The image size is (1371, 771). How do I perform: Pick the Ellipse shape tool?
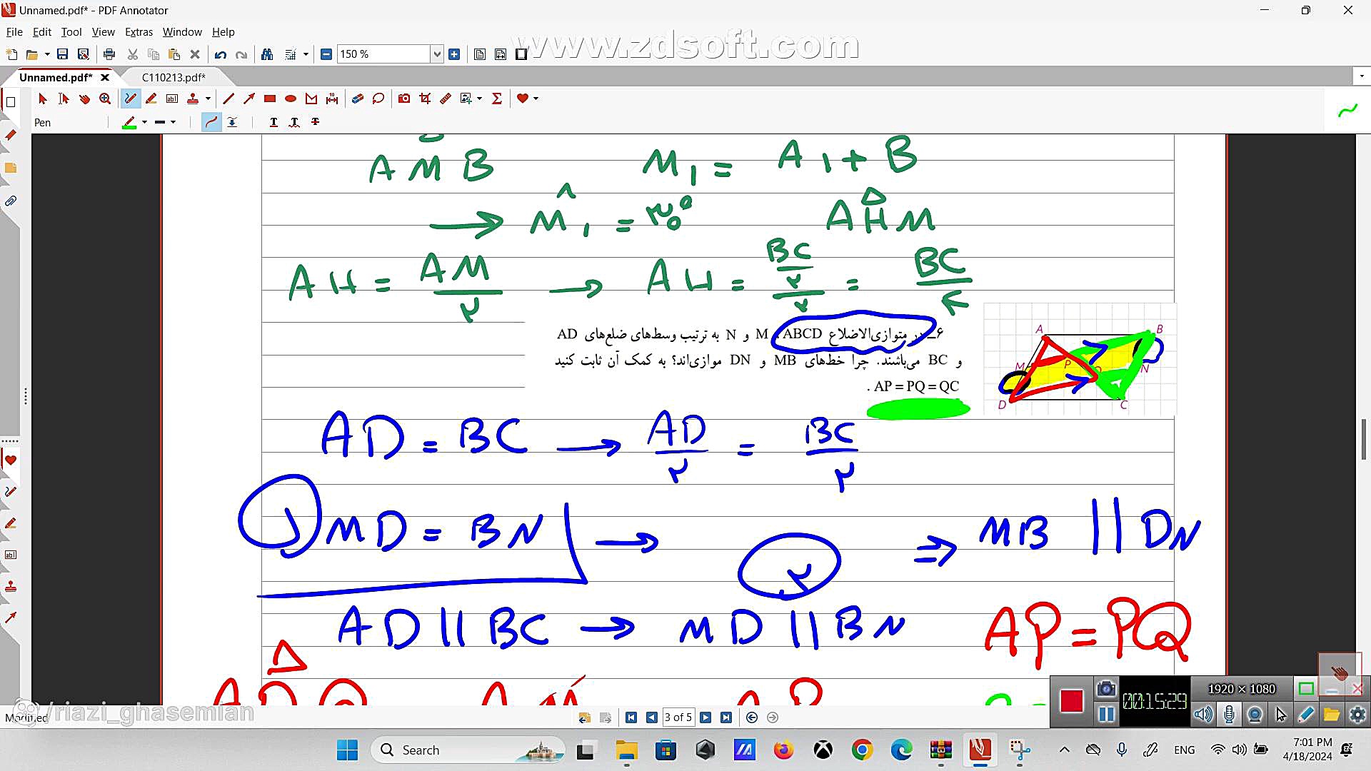[x=291, y=99]
